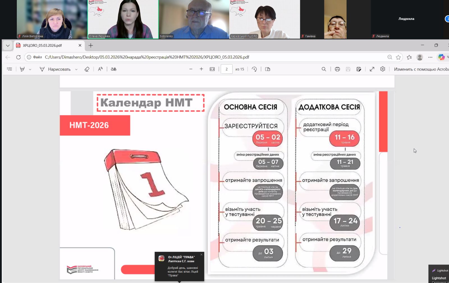Click the Нарисовать draw button
This screenshot has height=283, width=449.
55,69
